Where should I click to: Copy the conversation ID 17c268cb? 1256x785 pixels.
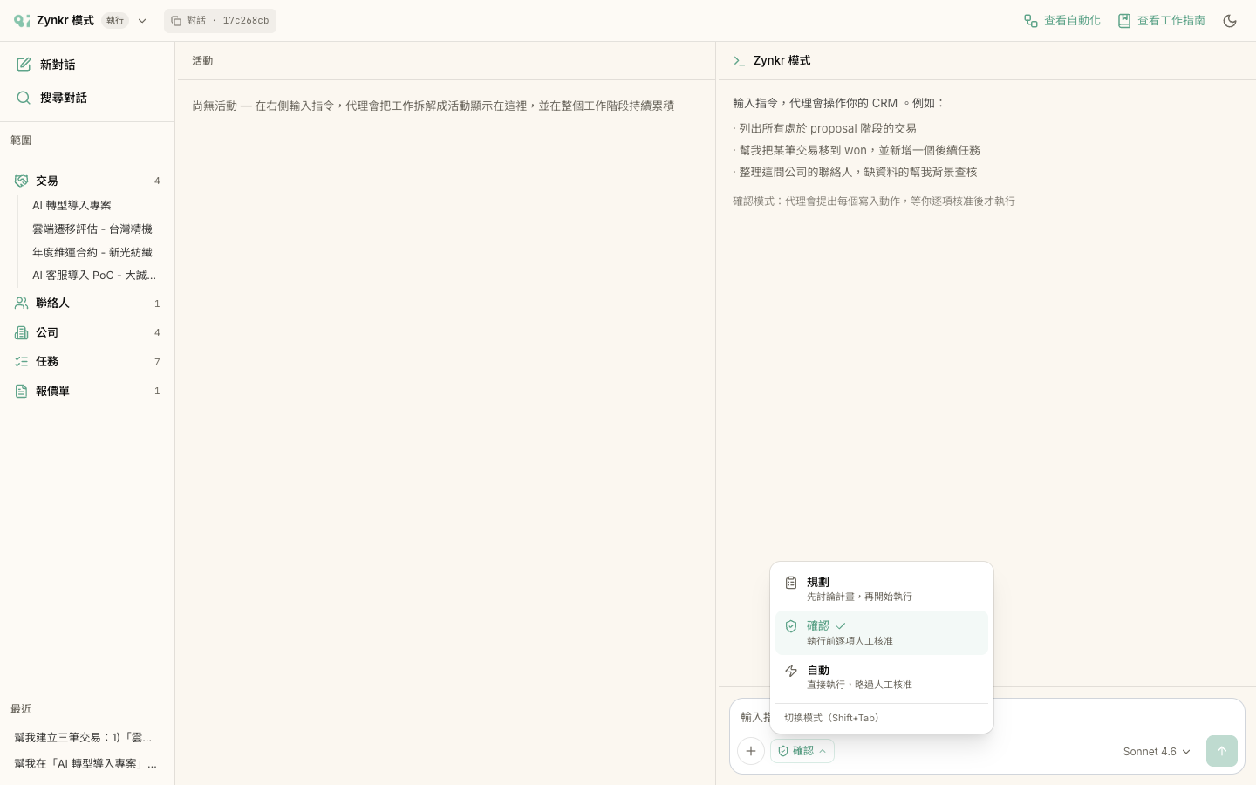[220, 21]
